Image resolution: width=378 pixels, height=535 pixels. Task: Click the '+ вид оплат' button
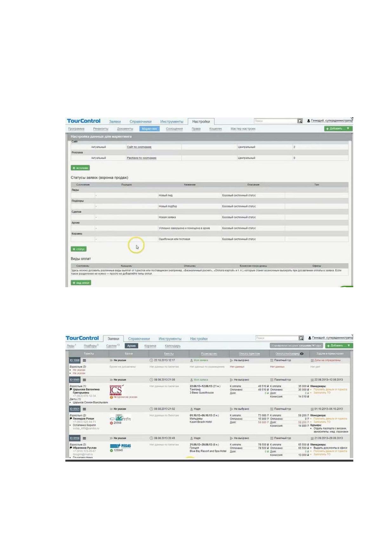pyautogui.click(x=81, y=282)
